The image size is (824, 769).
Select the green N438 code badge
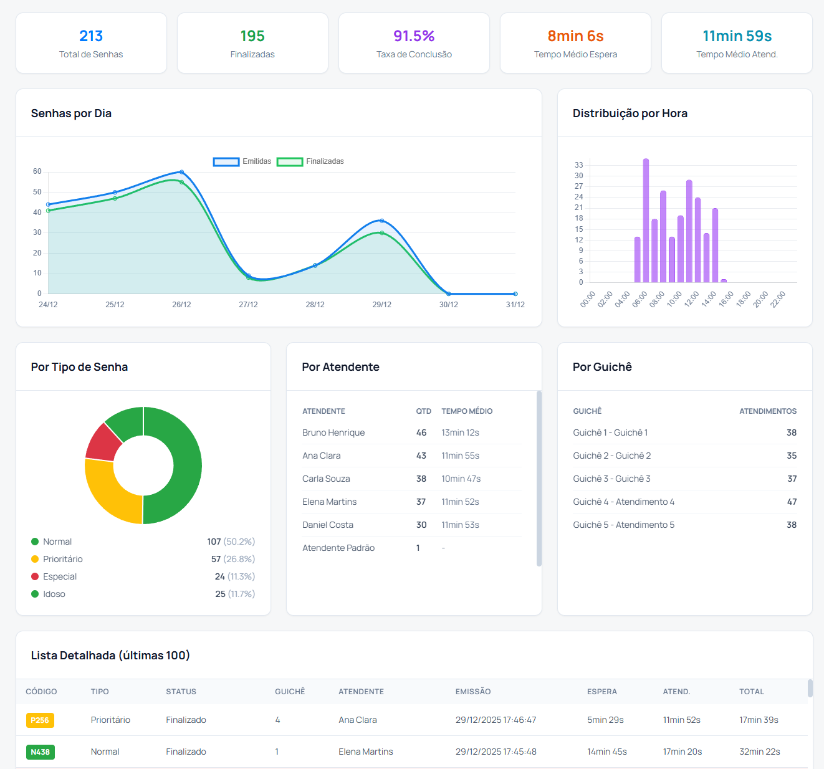pos(40,752)
